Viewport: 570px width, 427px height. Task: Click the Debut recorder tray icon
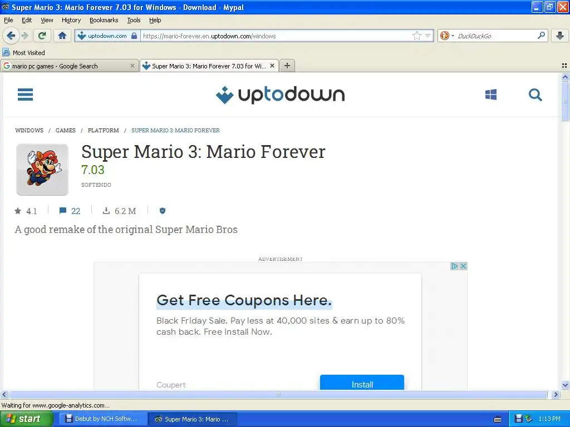click(519, 419)
